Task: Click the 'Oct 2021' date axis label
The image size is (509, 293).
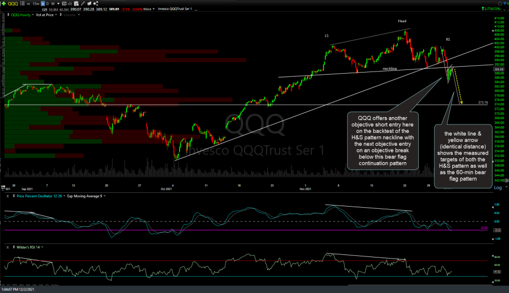Action: (166, 189)
